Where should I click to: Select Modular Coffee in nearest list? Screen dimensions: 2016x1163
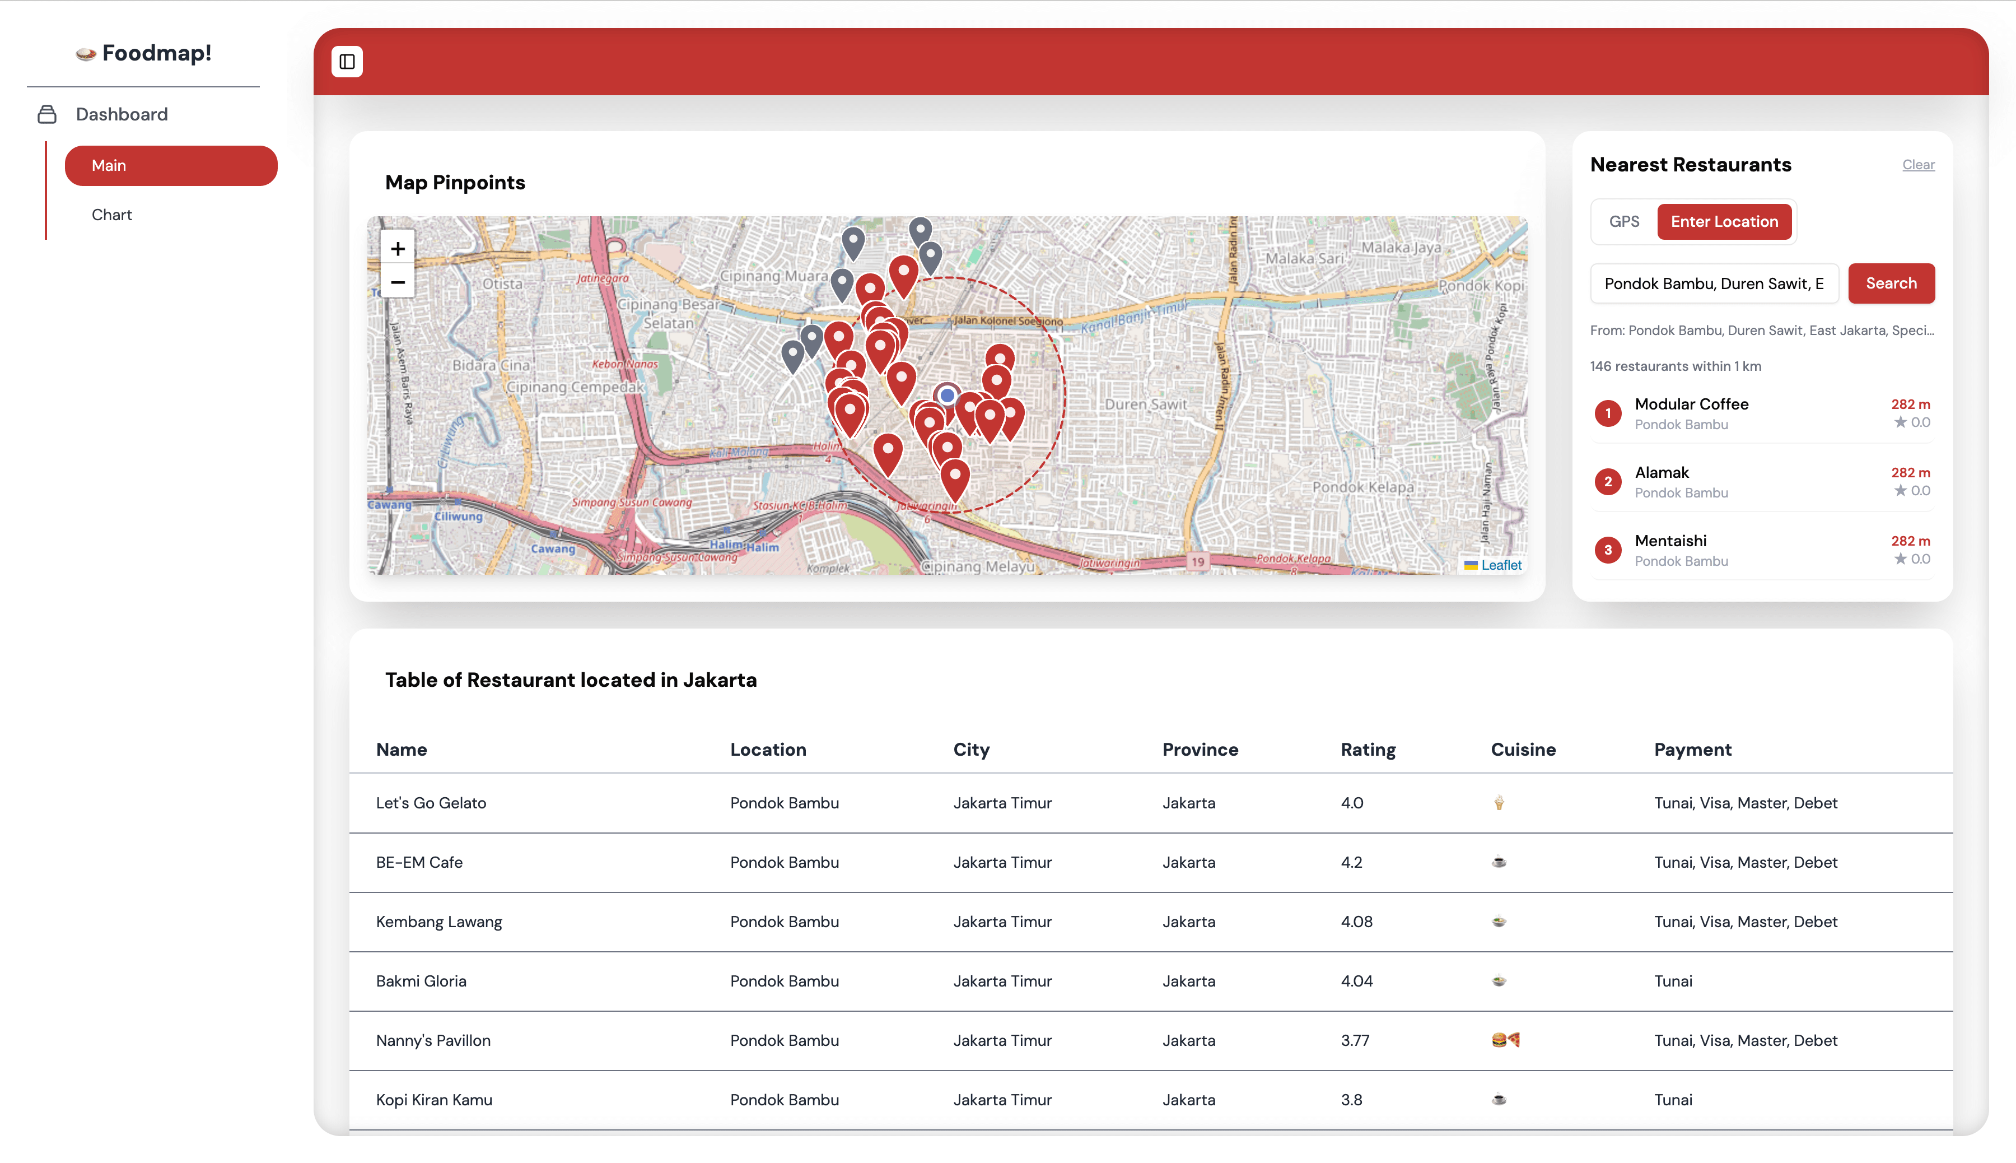pos(1762,413)
